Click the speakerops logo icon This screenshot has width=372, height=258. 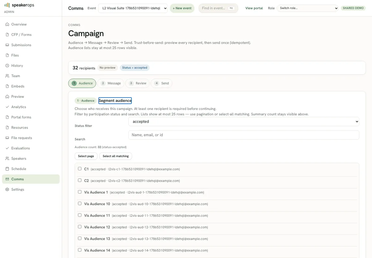(7, 5)
